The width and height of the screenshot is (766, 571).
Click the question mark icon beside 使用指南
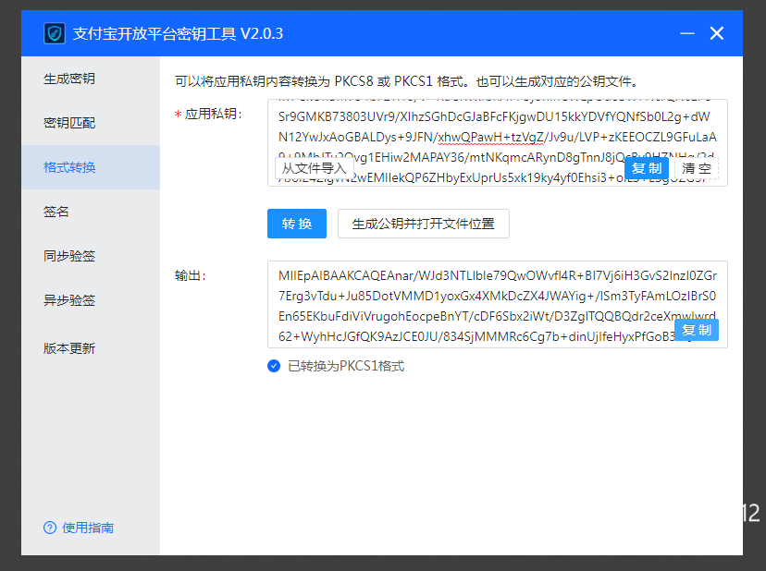[50, 528]
